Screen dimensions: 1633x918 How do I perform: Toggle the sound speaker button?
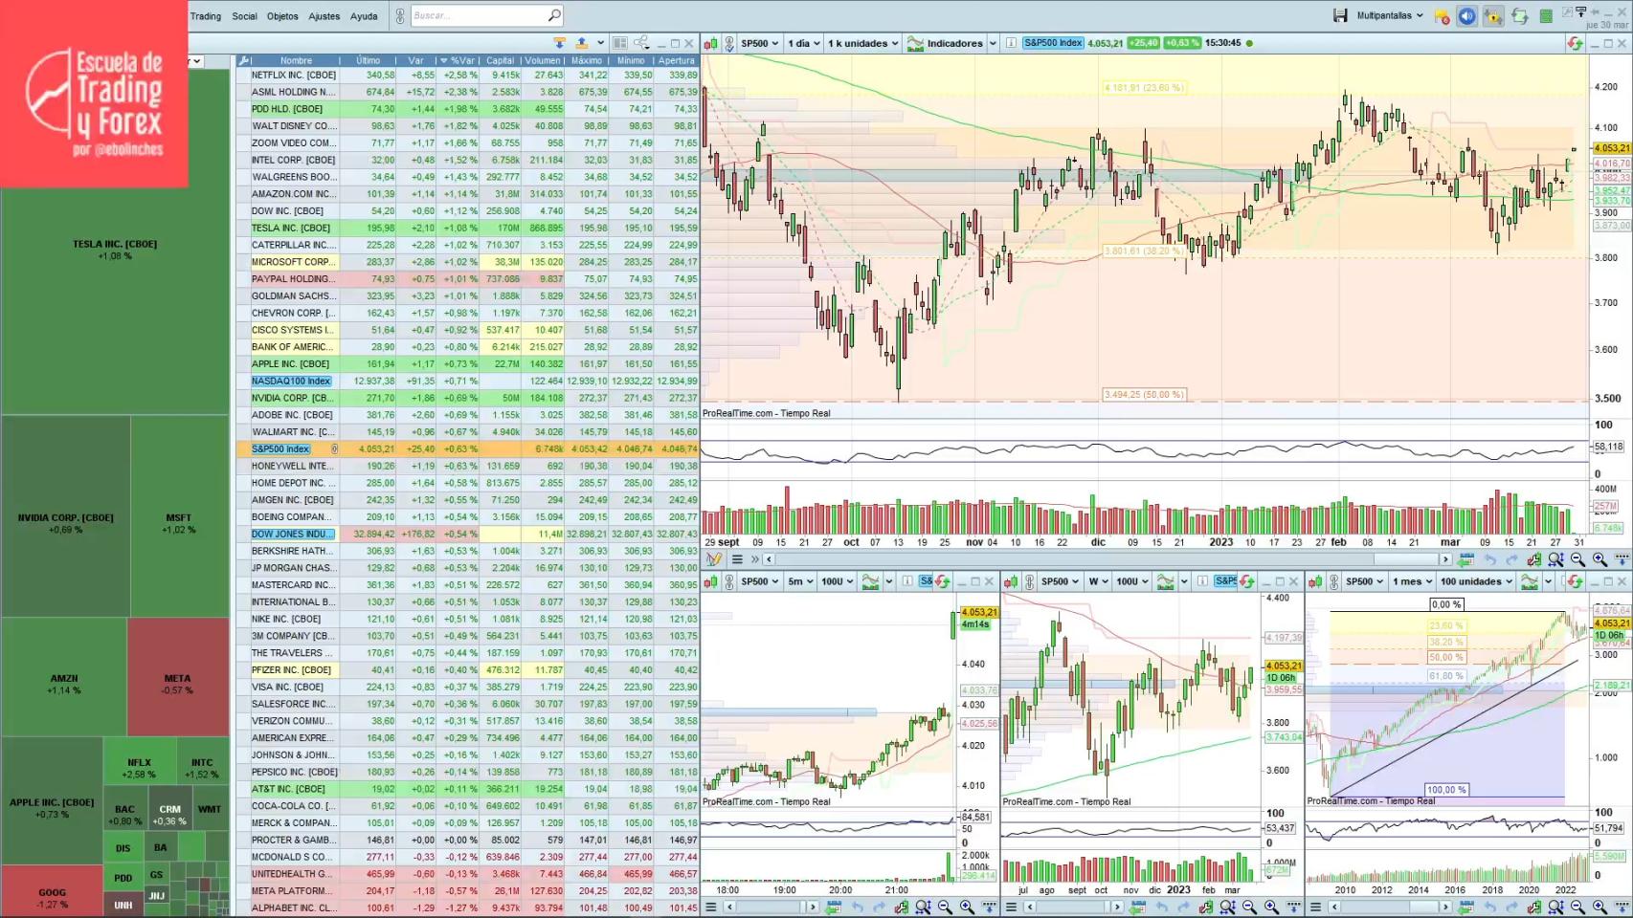(1466, 16)
